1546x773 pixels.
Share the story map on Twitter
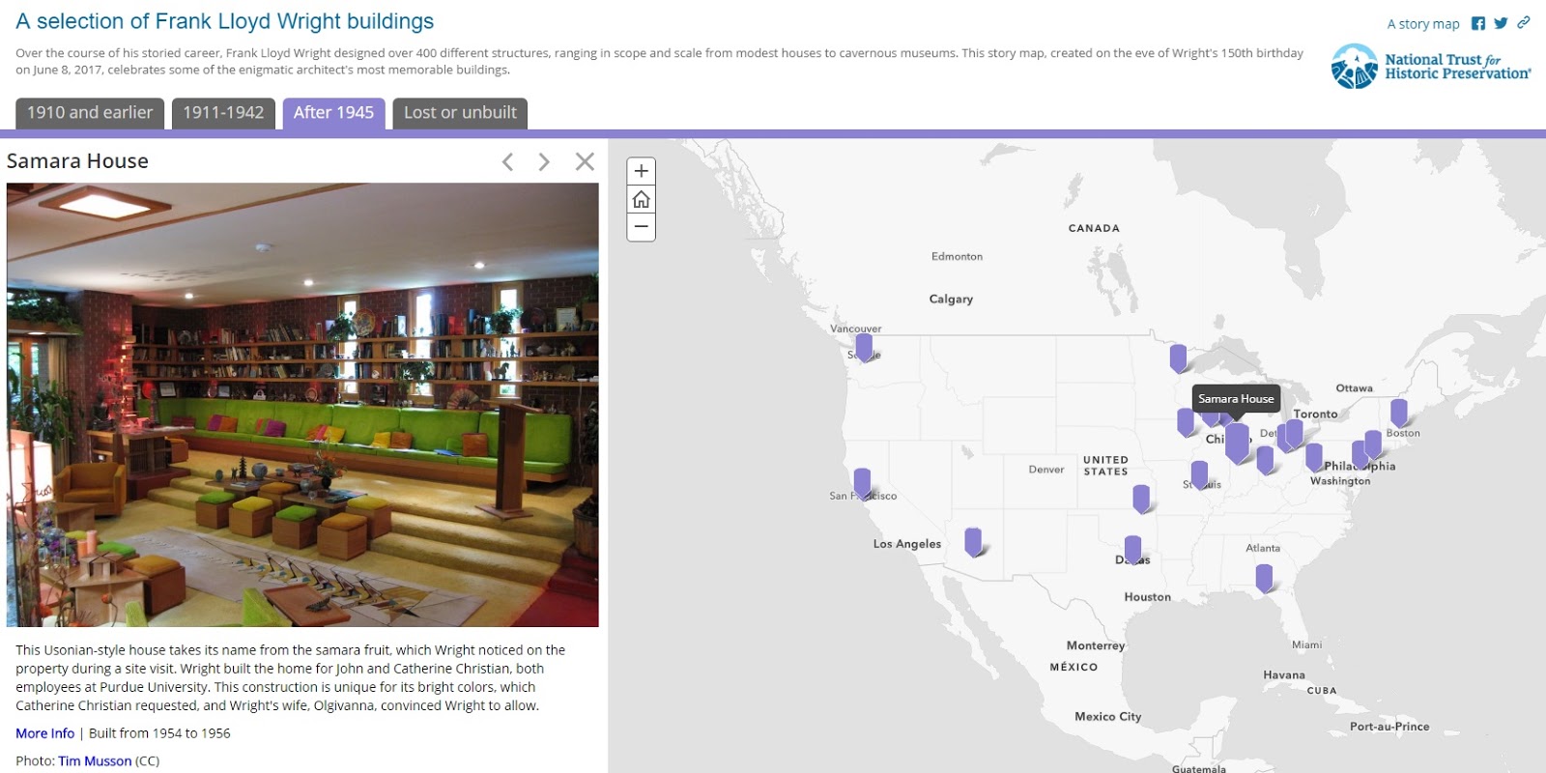(1499, 23)
